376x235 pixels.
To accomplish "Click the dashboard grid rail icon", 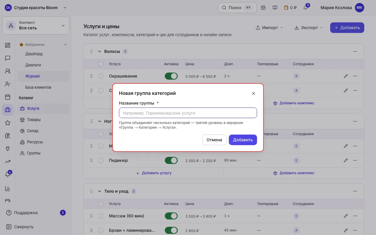I will point(8,45).
